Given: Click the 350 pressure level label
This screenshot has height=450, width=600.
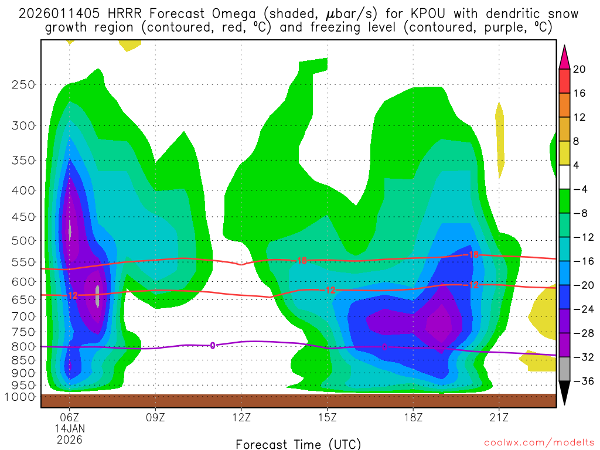Looking at the screenshot, I should (23, 161).
